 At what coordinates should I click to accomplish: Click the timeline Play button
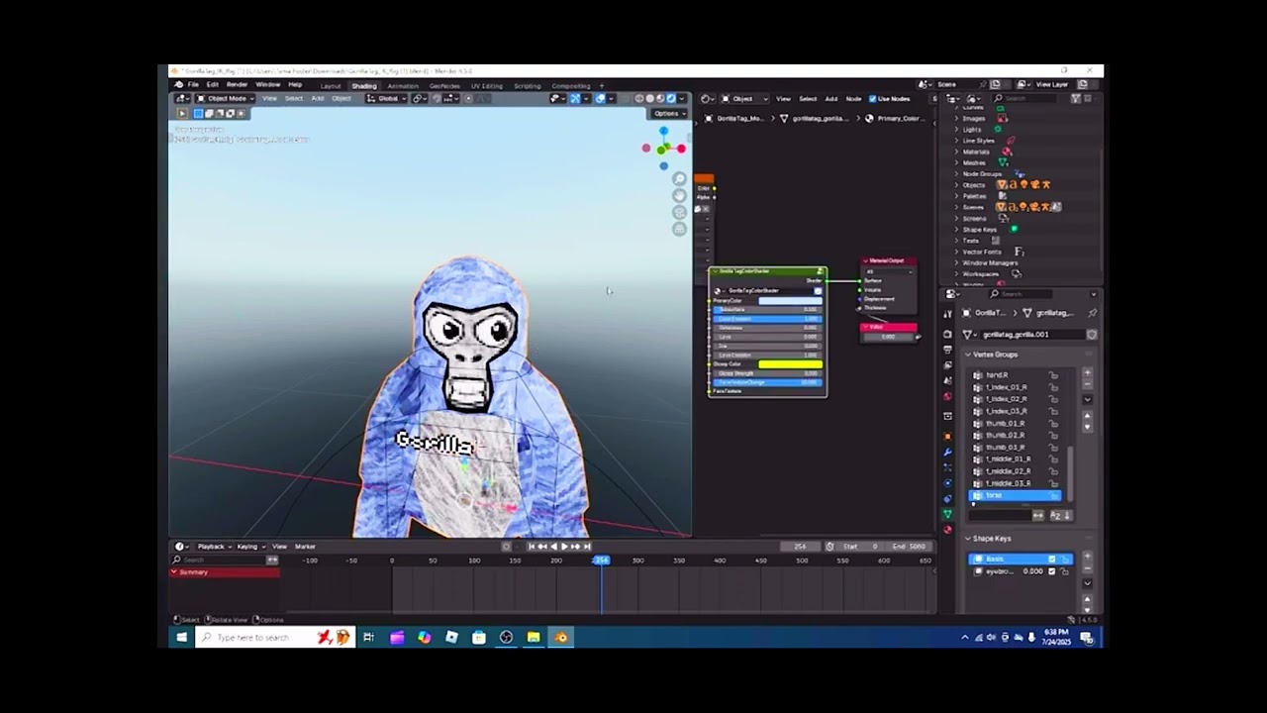[563, 547]
